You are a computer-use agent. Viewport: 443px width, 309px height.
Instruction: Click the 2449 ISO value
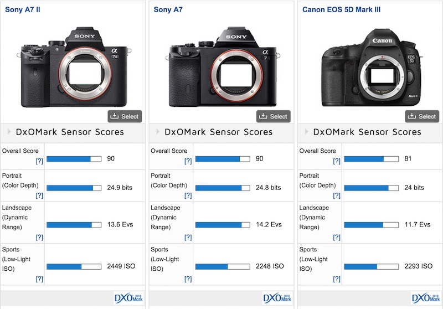tap(121, 266)
